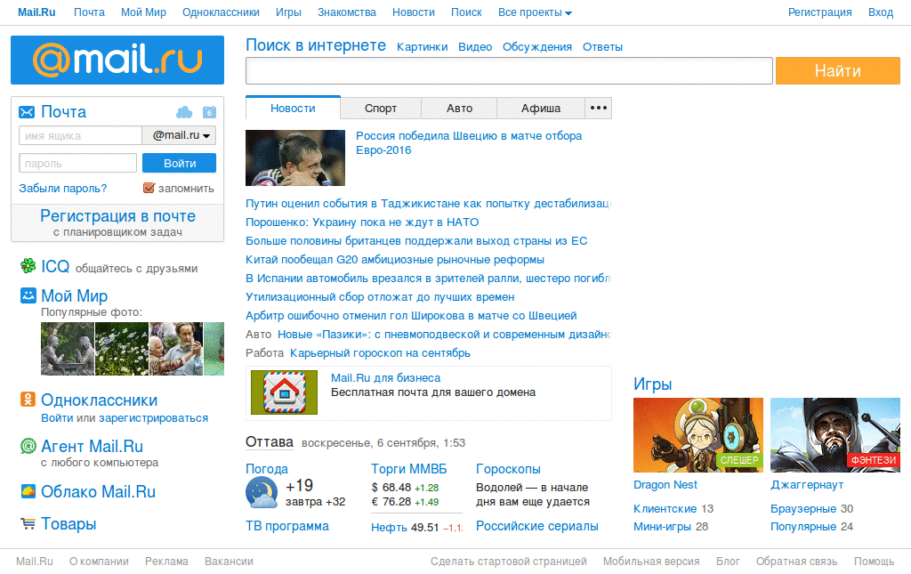Click the Вход link
Image resolution: width=911 pixels, height=574 pixels.
tap(880, 12)
